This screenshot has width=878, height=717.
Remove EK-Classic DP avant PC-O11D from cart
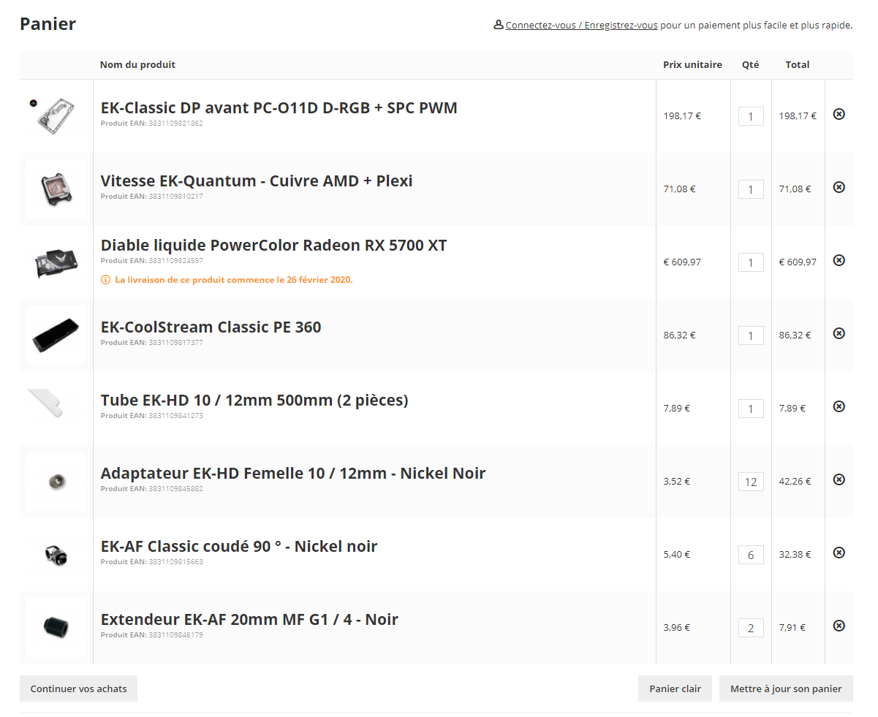[839, 114]
